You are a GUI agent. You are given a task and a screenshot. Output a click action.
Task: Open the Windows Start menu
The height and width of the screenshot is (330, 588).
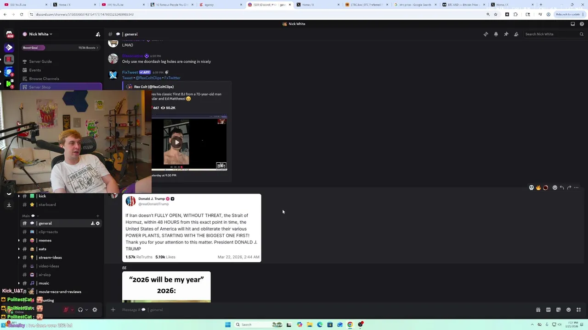click(227, 324)
